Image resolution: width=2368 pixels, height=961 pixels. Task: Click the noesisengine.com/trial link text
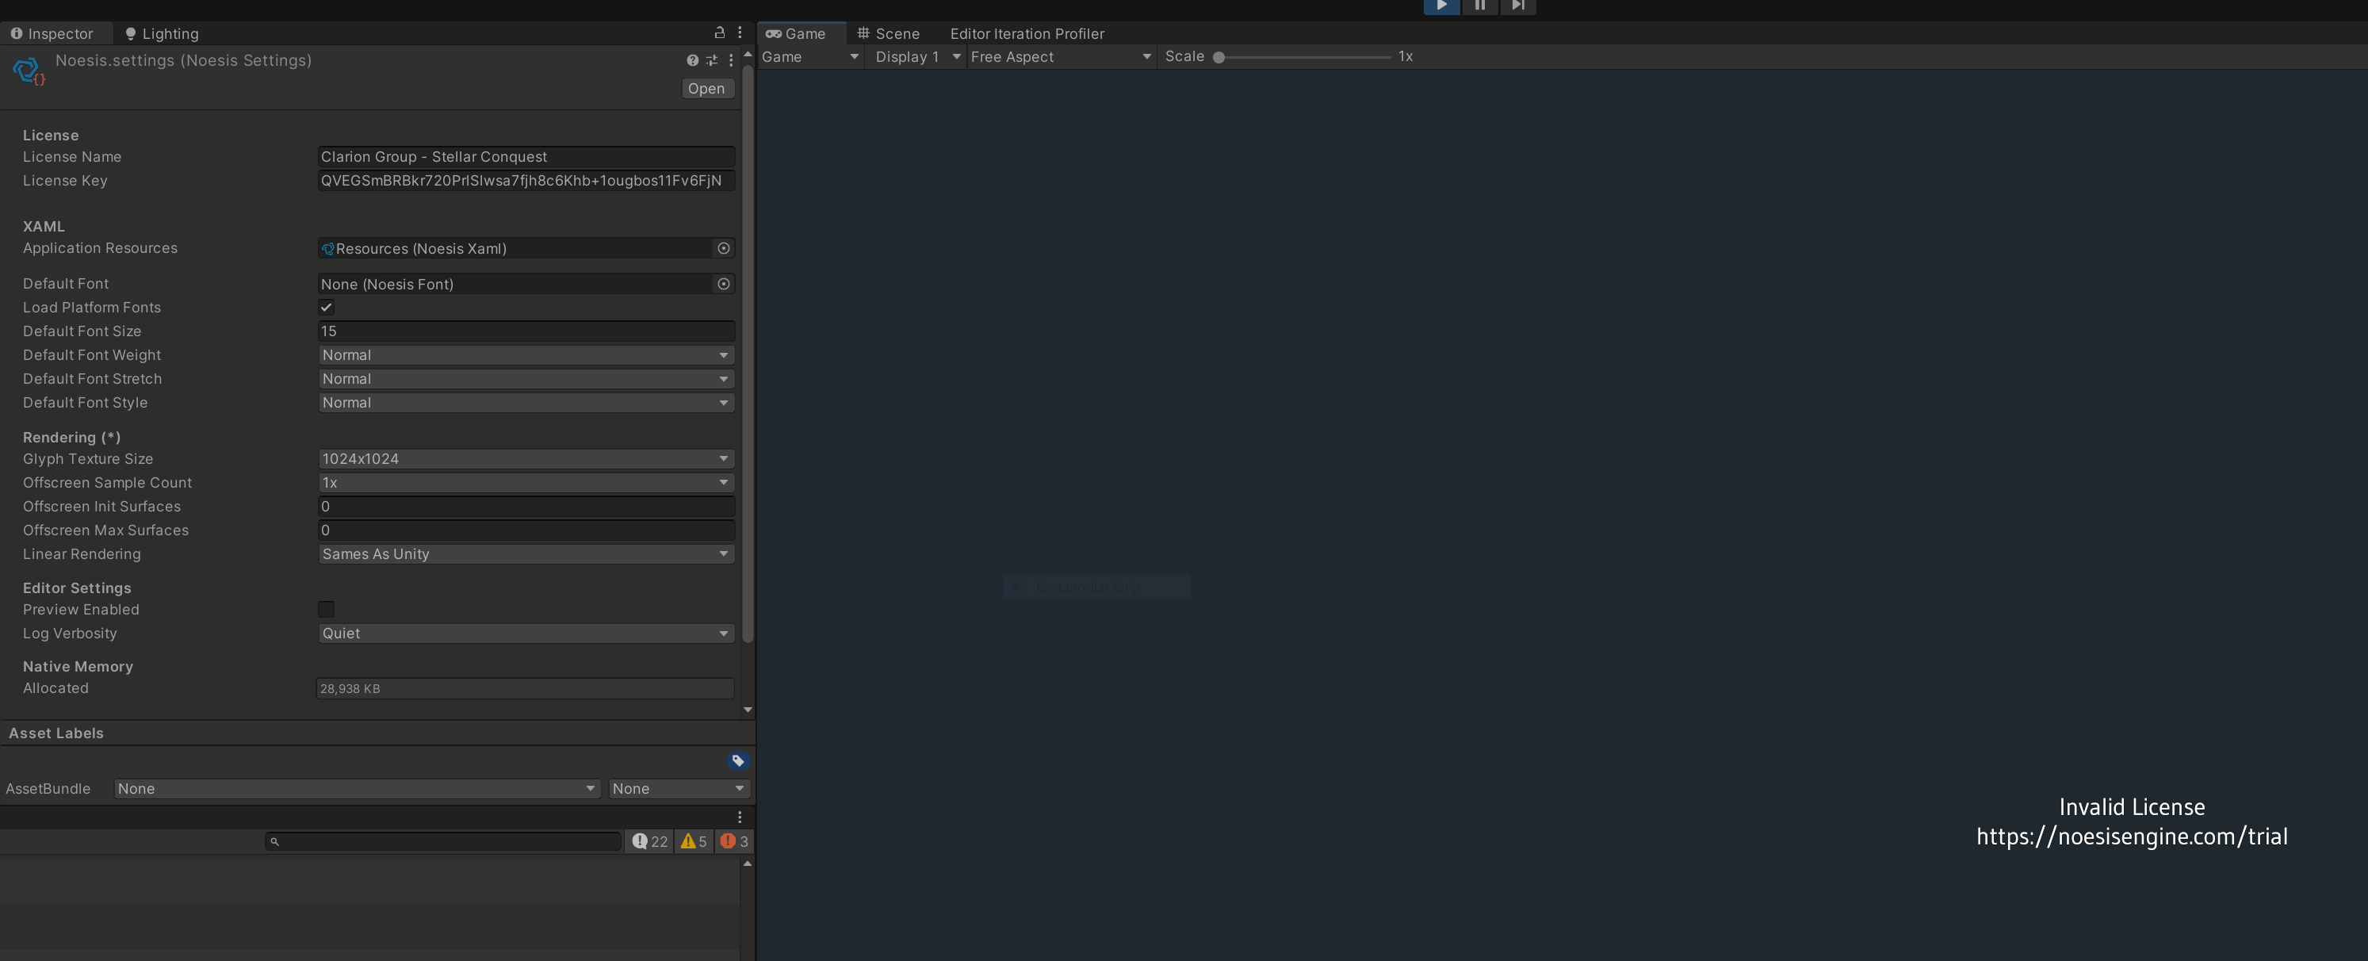(x=2132, y=837)
